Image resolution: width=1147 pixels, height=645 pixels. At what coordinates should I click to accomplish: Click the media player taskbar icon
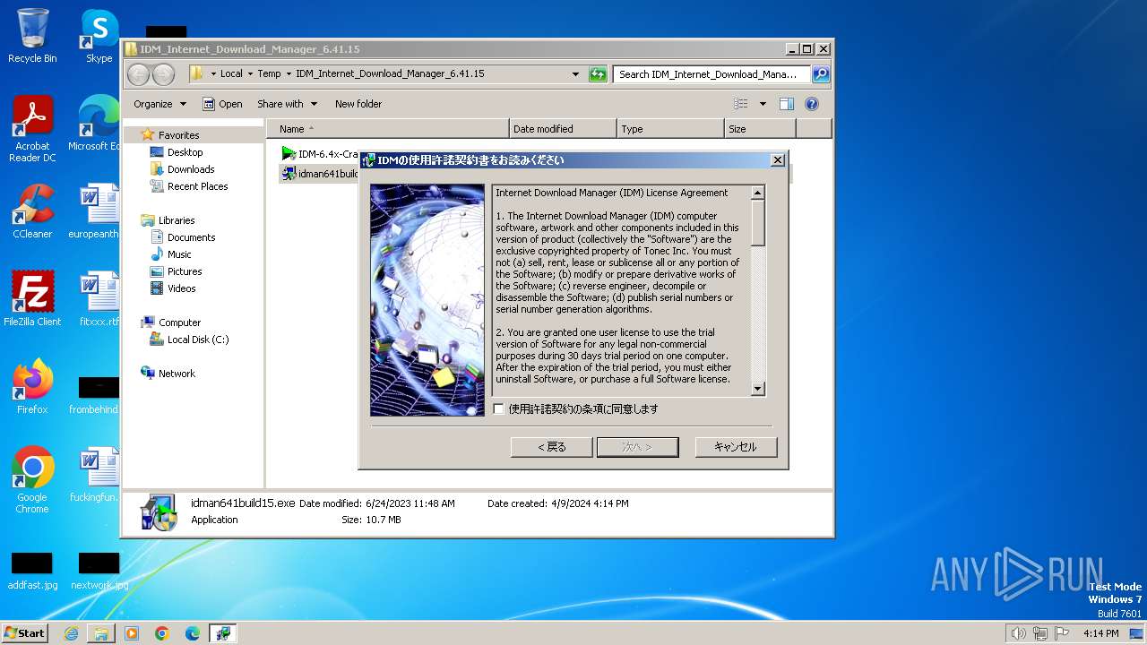132,633
